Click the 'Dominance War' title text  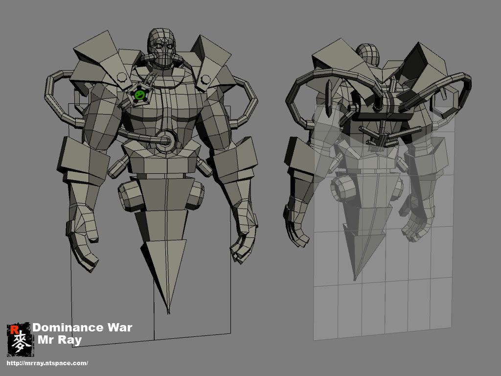(82, 328)
